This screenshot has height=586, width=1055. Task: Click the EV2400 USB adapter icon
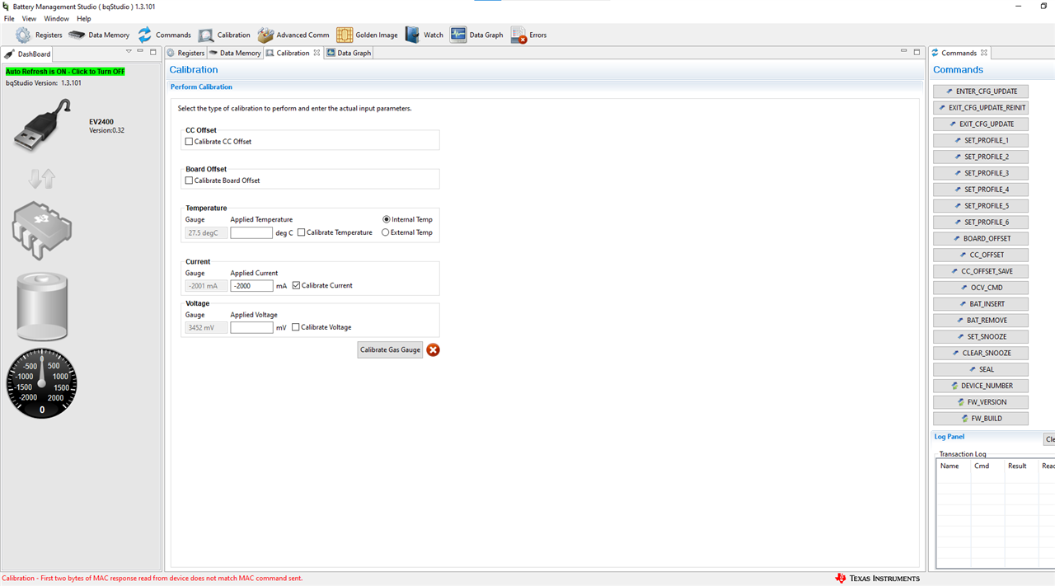tap(42, 124)
